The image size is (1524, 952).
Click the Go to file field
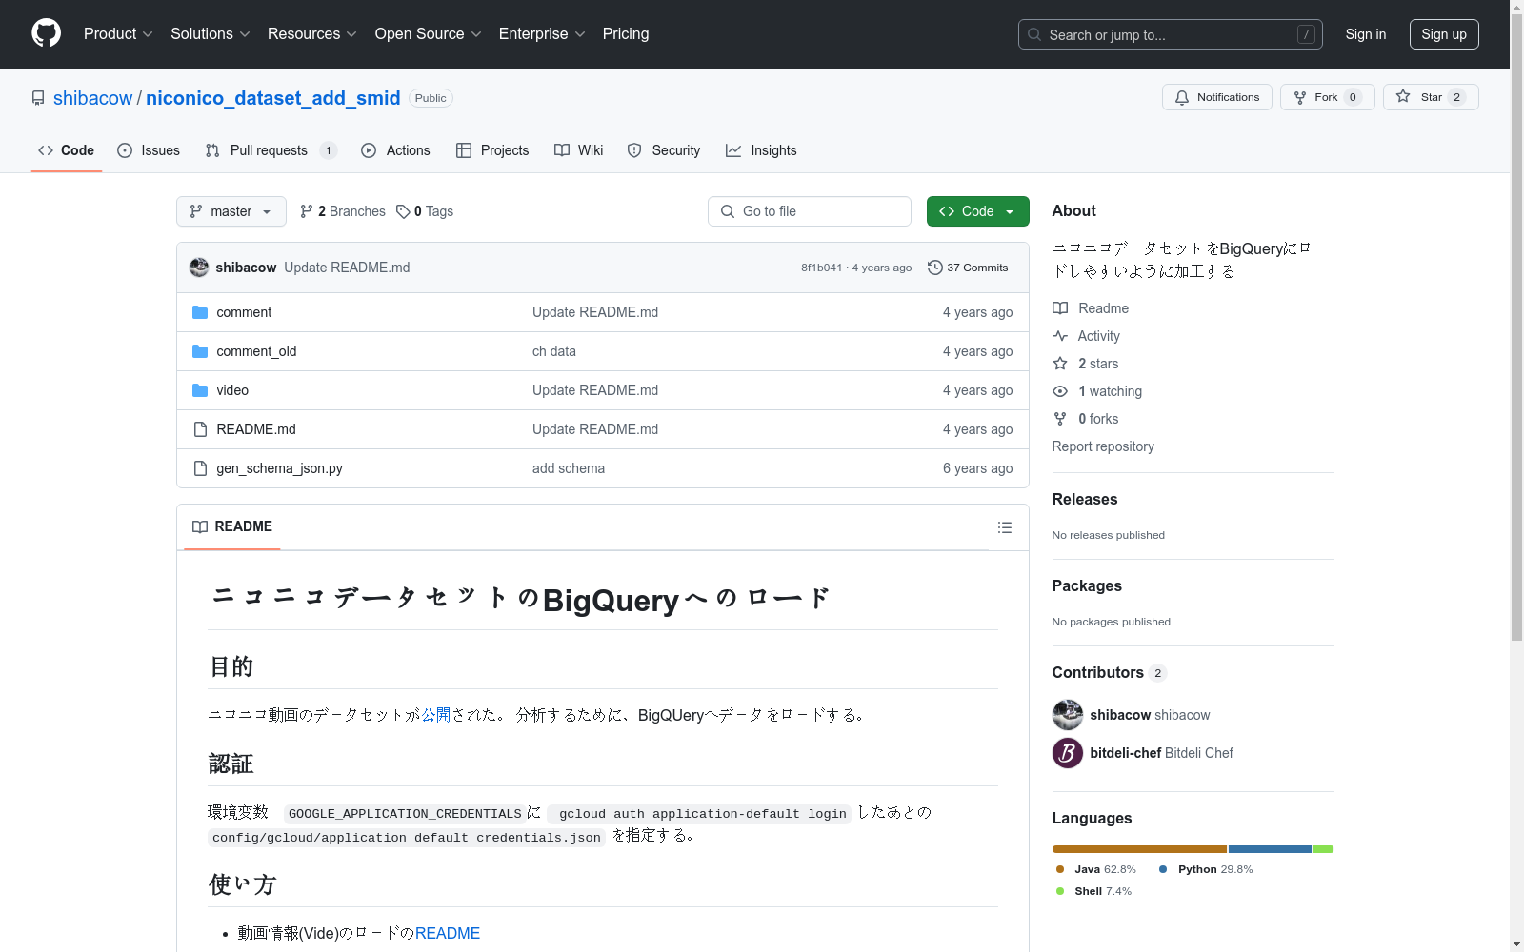tap(810, 211)
